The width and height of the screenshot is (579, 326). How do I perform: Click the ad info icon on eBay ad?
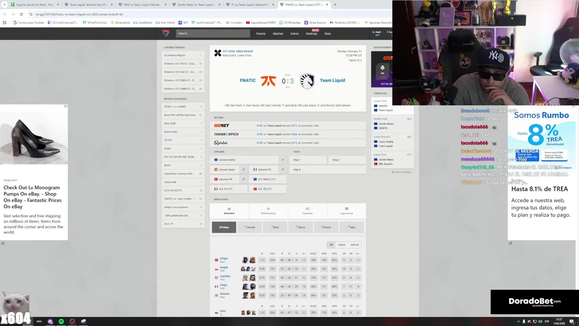pyautogui.click(x=66, y=106)
